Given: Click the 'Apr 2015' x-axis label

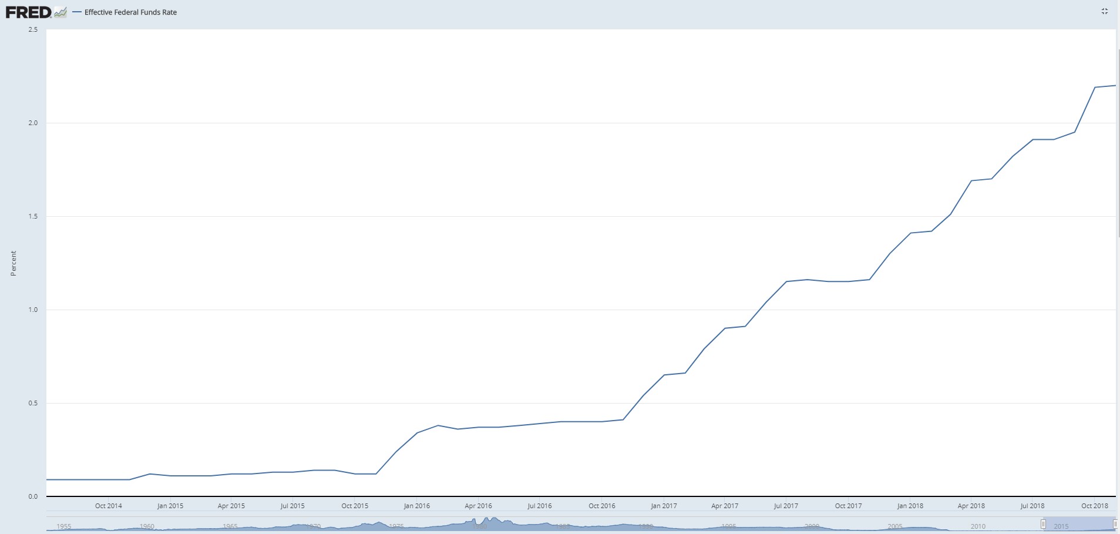Looking at the screenshot, I should [231, 506].
